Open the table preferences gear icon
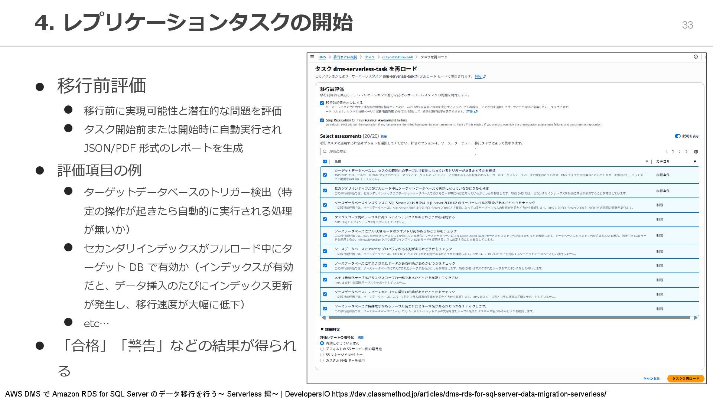 click(x=696, y=151)
